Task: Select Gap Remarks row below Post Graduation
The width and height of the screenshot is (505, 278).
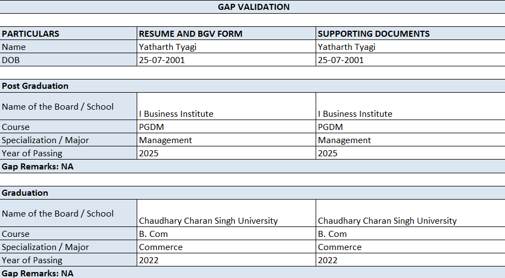Action: tap(37, 167)
